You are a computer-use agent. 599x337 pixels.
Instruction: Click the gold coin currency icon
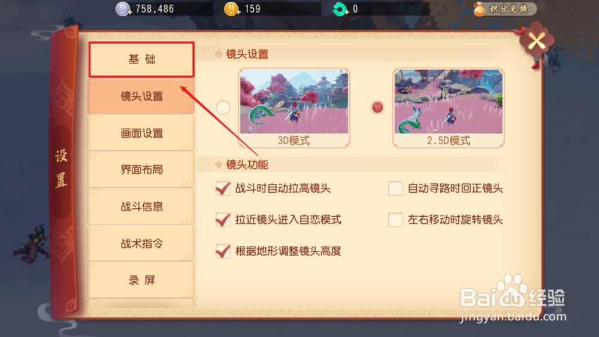[x=231, y=9]
